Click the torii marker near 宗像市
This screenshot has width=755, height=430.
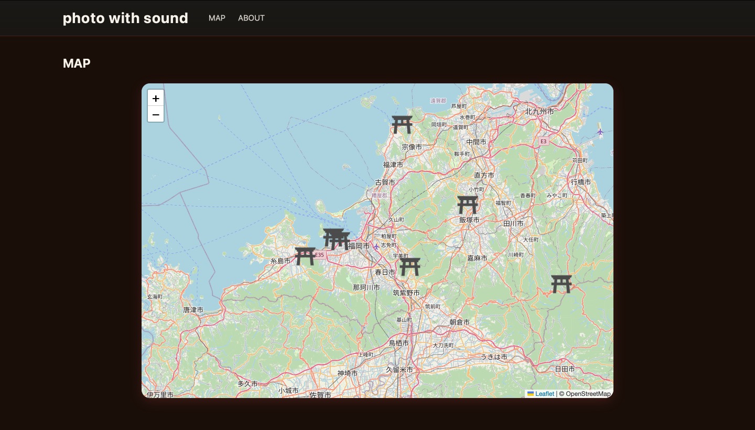(402, 125)
